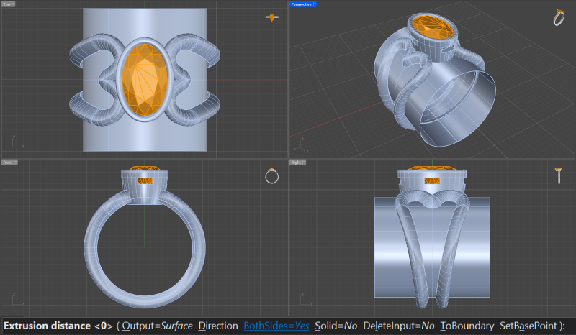Select the Perspective viewport title label
This screenshot has width=576, height=335.
point(300,4)
